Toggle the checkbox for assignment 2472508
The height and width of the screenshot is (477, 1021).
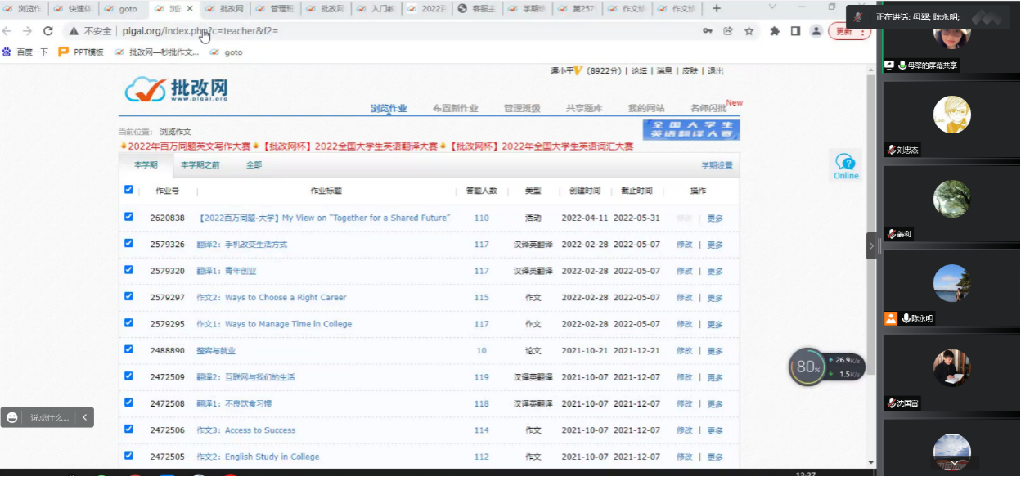point(128,402)
